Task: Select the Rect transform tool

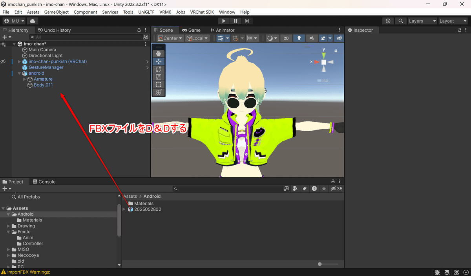Action: [x=159, y=85]
